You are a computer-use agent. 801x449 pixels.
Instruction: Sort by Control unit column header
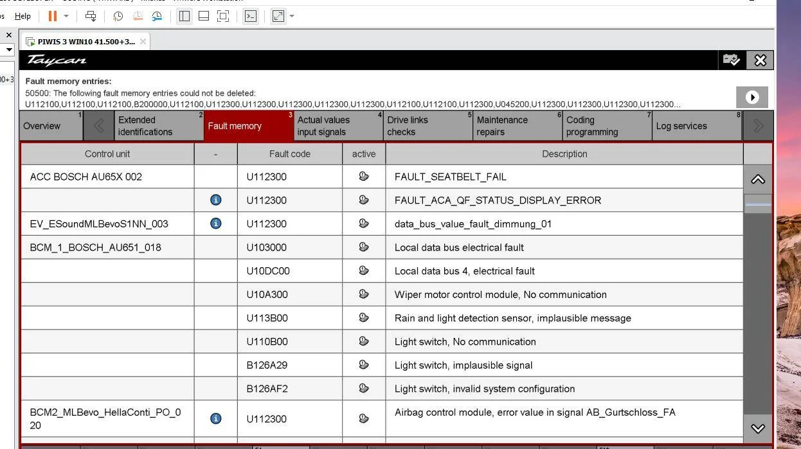click(107, 154)
